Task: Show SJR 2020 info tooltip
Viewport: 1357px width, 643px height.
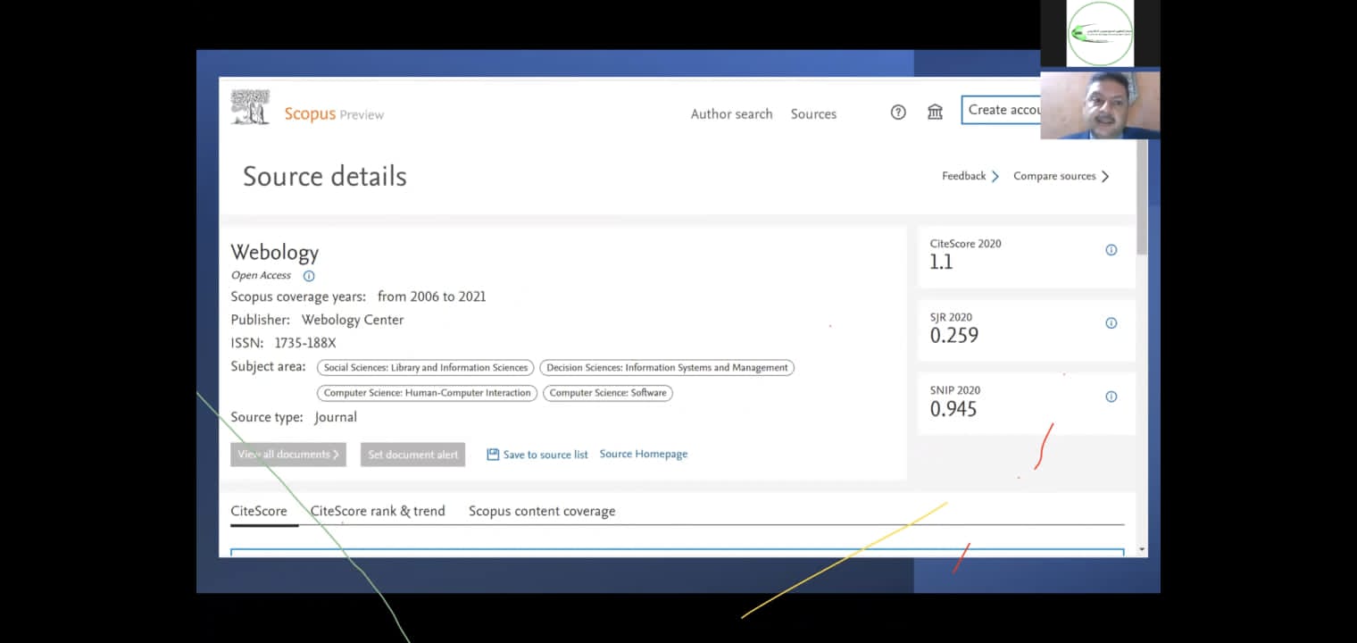Action: click(1111, 323)
